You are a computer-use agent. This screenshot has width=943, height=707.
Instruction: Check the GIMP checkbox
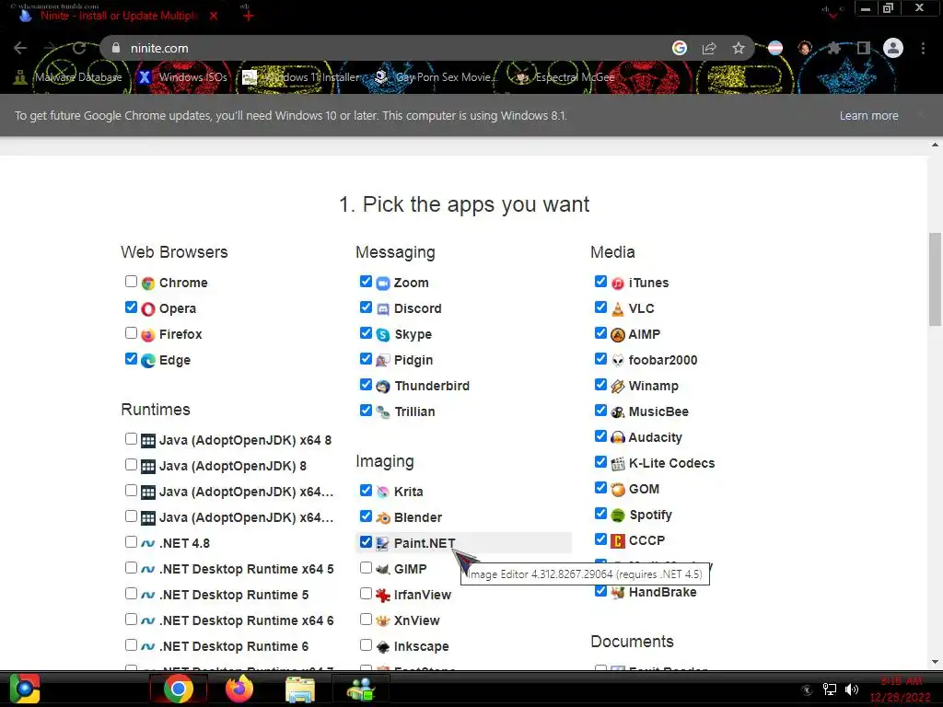click(x=366, y=567)
